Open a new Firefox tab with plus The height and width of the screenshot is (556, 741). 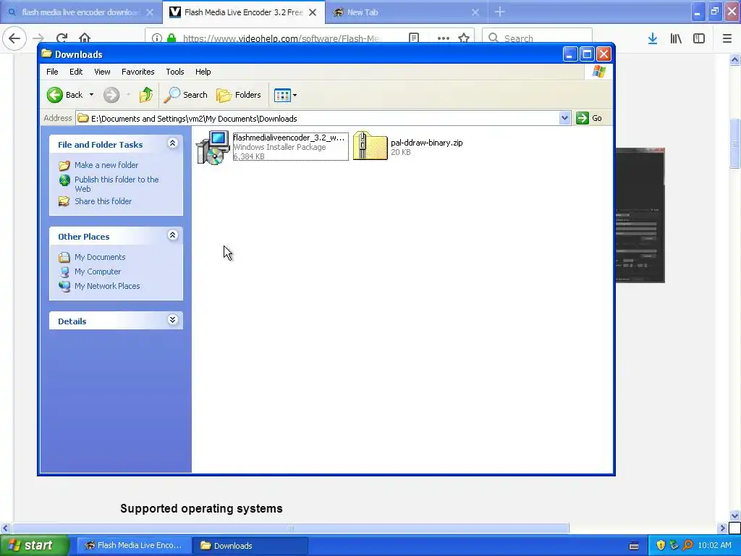[500, 12]
